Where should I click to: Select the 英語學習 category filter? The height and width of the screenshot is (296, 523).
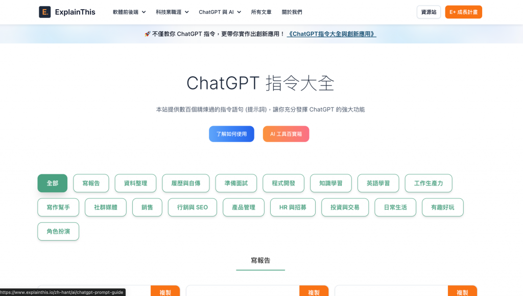[x=378, y=183]
